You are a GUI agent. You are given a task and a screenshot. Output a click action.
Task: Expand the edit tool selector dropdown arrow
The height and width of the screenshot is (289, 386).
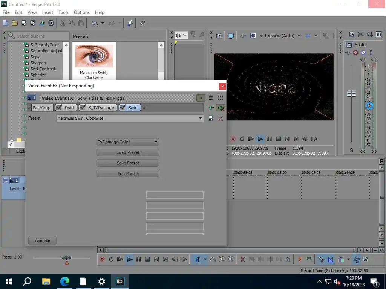205,259
